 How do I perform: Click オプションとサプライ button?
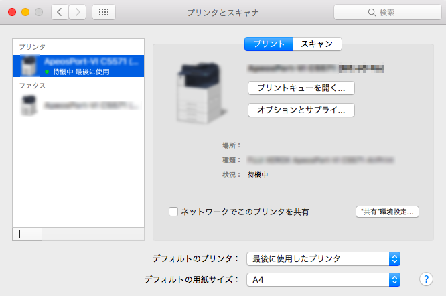301,110
